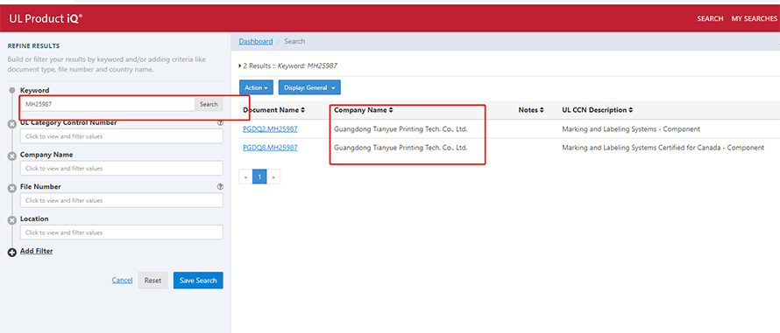Go to the Dashboard breadcrumb link
780x333 pixels.
coord(256,41)
